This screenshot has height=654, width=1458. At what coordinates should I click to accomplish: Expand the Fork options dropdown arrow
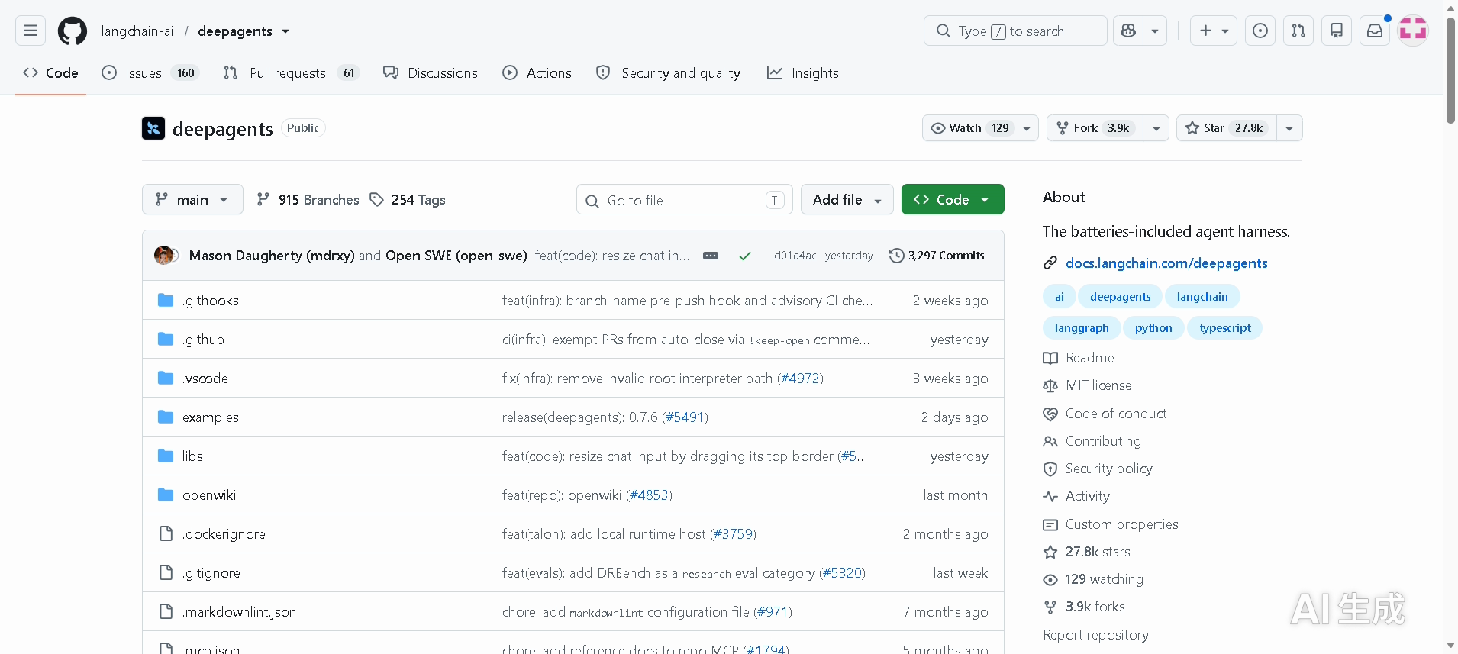(x=1156, y=128)
